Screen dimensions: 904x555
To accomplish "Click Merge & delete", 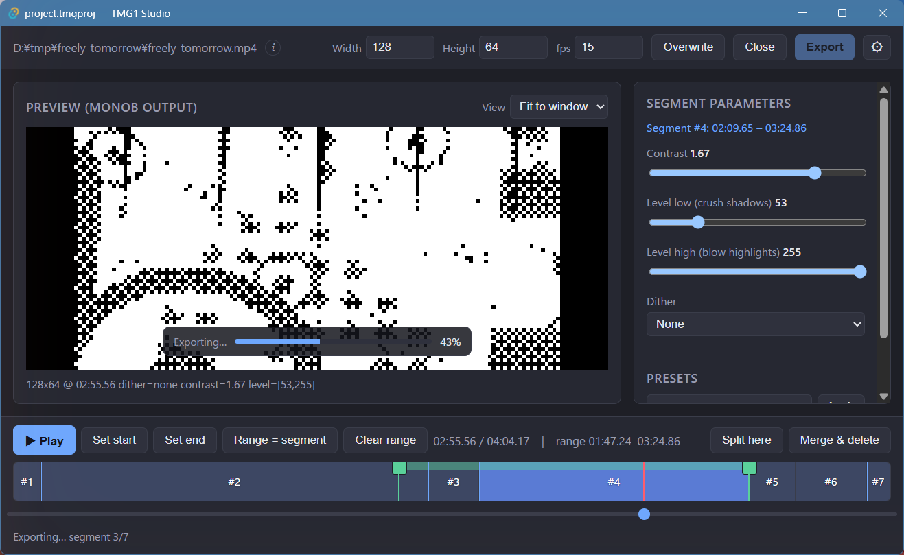I will (839, 440).
